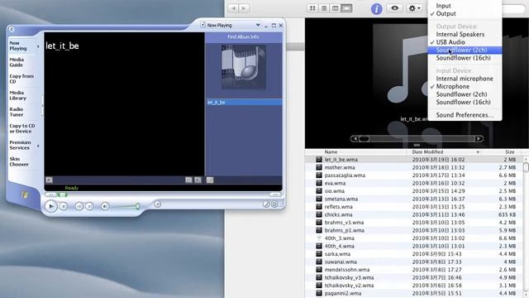529x298 pixels.
Task: Click the Quick Look eye button
Action: pyautogui.click(x=395, y=8)
